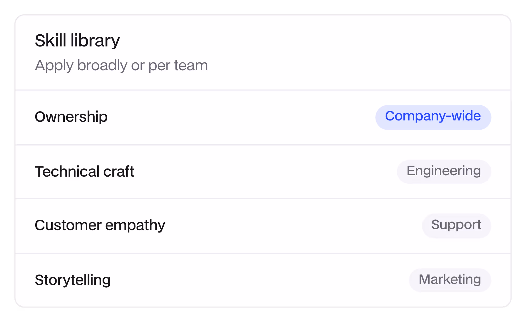Select the empty middle area of the Technical craft row

(266, 172)
